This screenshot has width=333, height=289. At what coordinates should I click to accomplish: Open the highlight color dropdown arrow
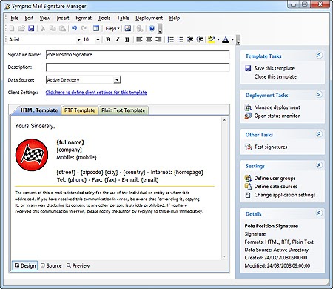point(218,39)
